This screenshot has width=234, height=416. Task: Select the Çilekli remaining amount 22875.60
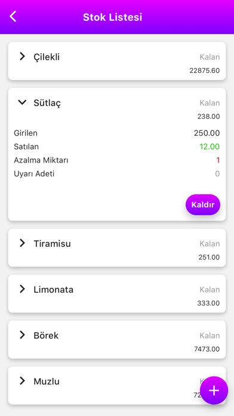coord(205,71)
